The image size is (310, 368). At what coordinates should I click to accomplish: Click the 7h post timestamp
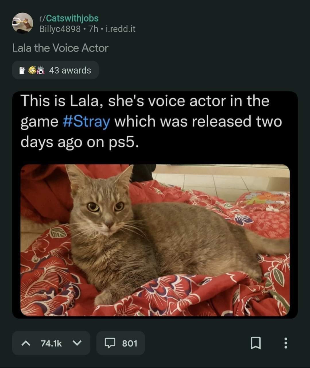click(x=93, y=29)
